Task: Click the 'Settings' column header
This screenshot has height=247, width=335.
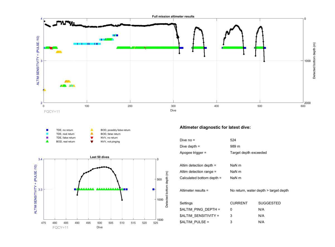Action: 186,203
